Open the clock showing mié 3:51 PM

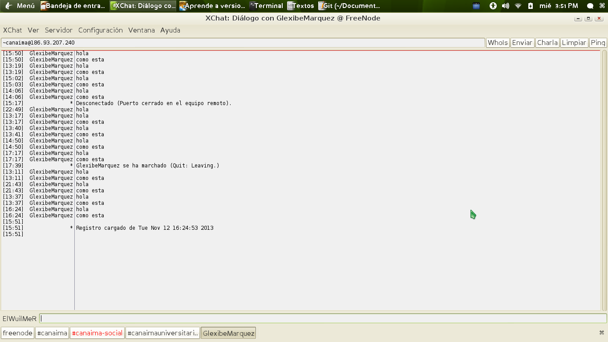coord(559,6)
